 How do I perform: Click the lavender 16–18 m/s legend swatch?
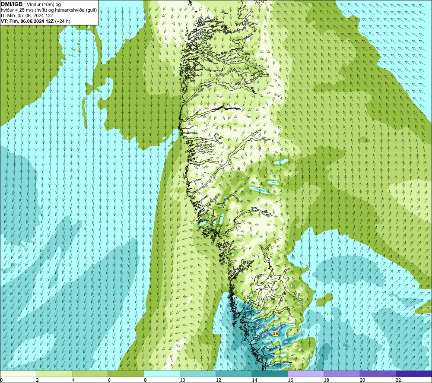[x=306, y=374]
